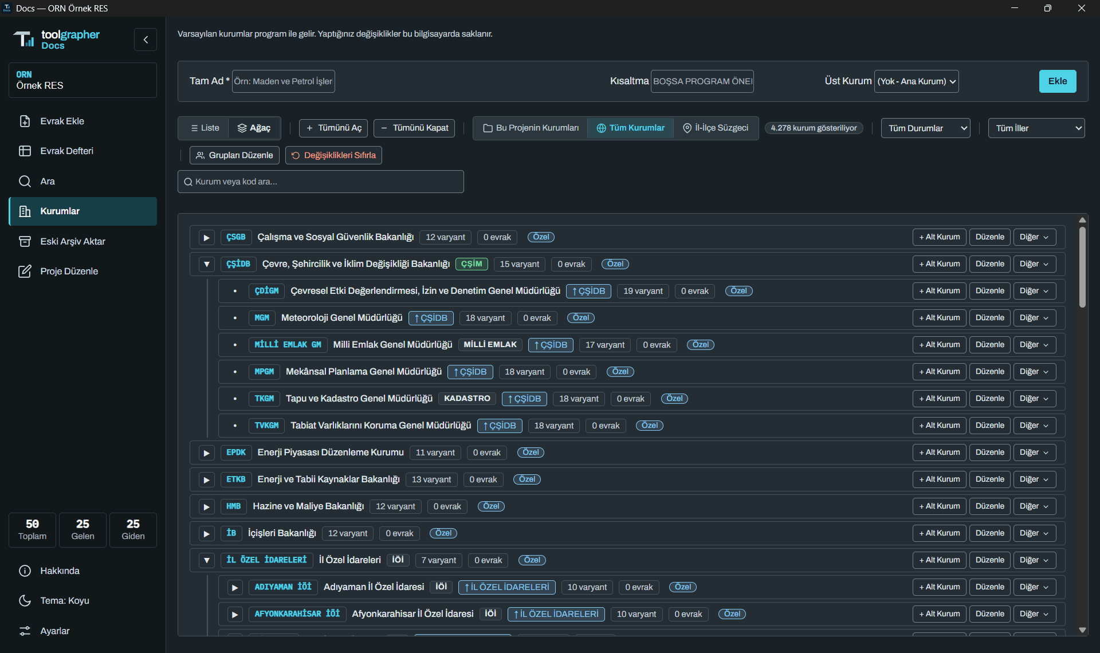The image size is (1100, 653).
Task: Click Tümünü Aç to expand all
Action: 333,128
